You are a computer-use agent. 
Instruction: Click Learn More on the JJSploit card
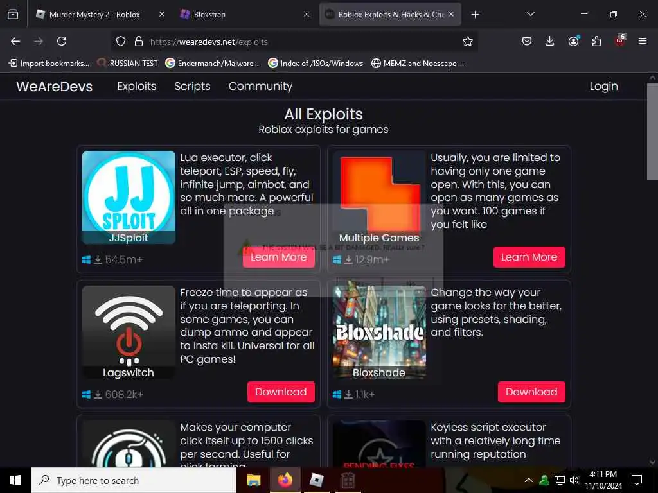[279, 257]
